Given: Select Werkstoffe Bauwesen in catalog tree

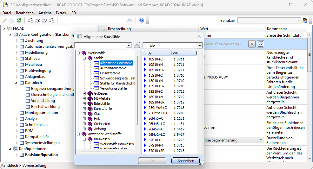Looking at the screenshot, I should click(x=117, y=144).
